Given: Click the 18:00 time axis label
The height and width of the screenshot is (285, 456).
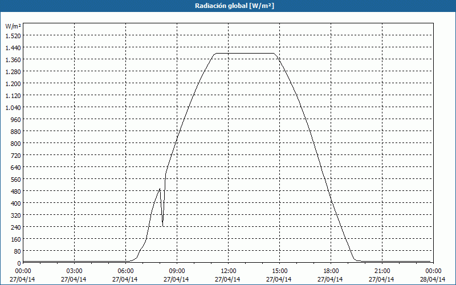Looking at the screenshot, I should click(x=331, y=271).
